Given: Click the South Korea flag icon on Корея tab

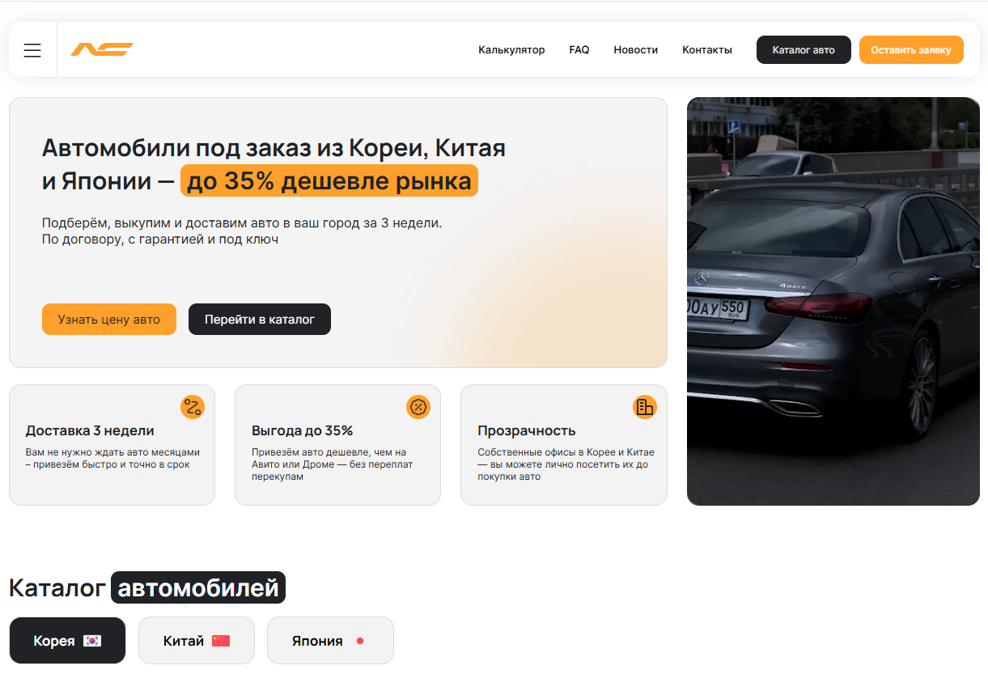Looking at the screenshot, I should coord(91,640).
